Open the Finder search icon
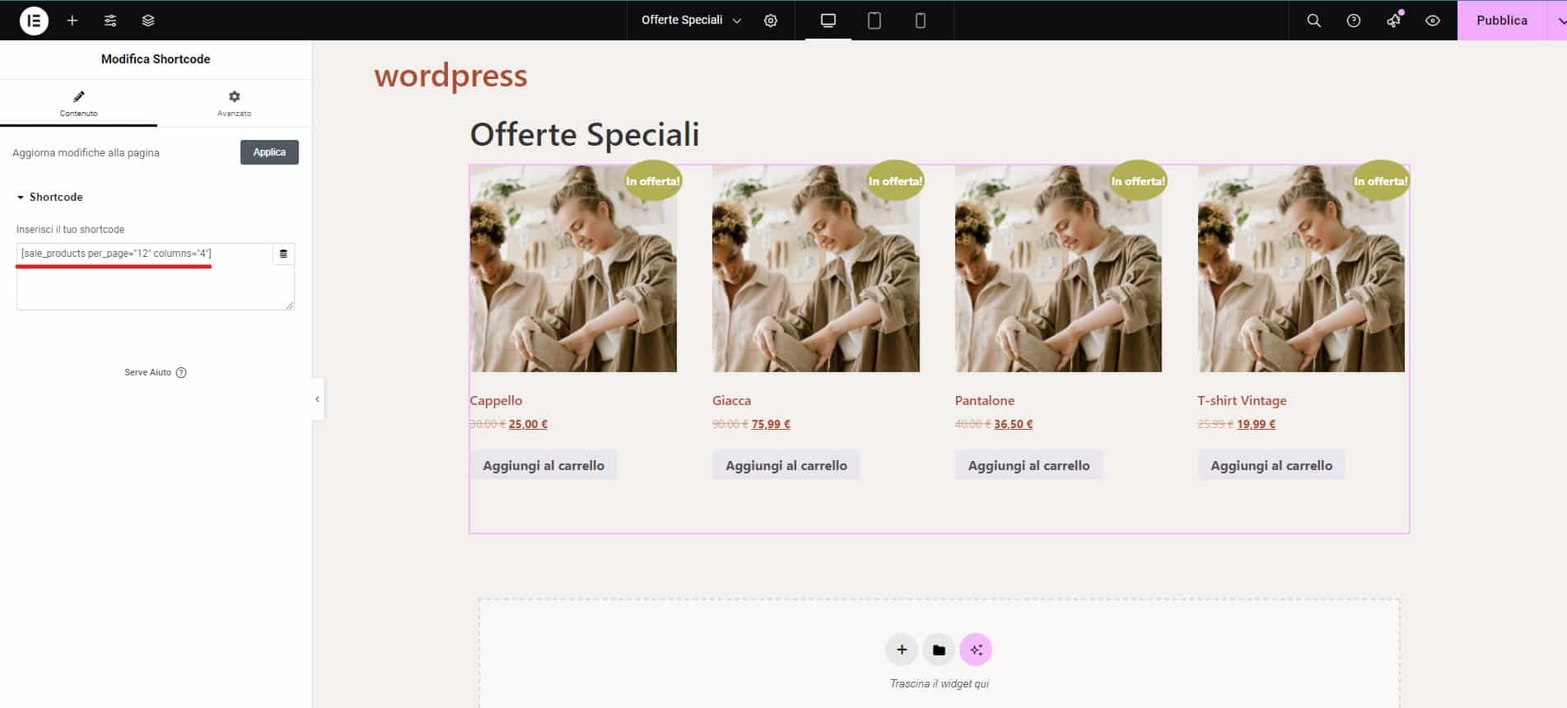This screenshot has width=1567, height=708. (1313, 21)
